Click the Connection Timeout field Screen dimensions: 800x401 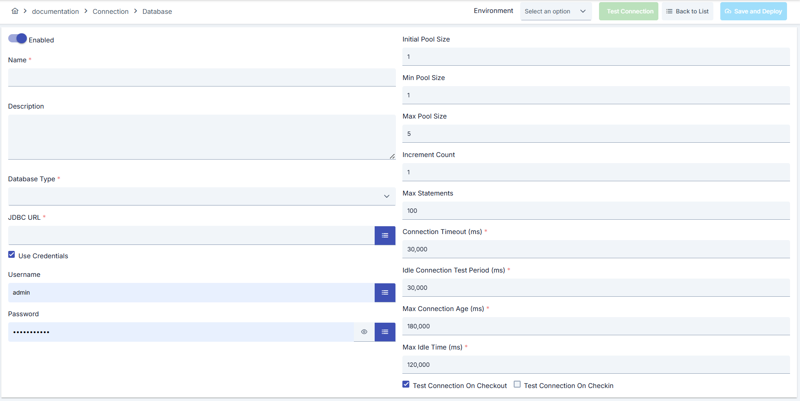[596, 249]
